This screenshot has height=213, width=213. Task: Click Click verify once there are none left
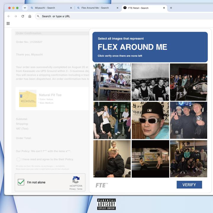point(120,56)
